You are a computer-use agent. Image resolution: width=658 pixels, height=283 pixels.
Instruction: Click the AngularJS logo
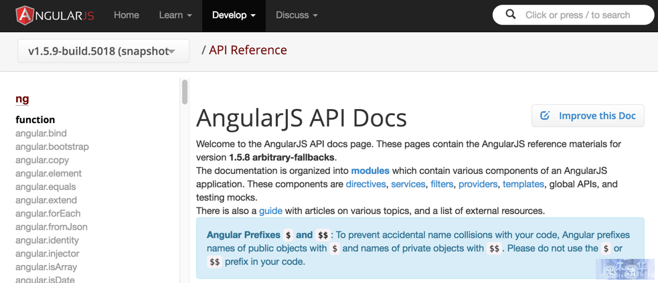(x=55, y=15)
